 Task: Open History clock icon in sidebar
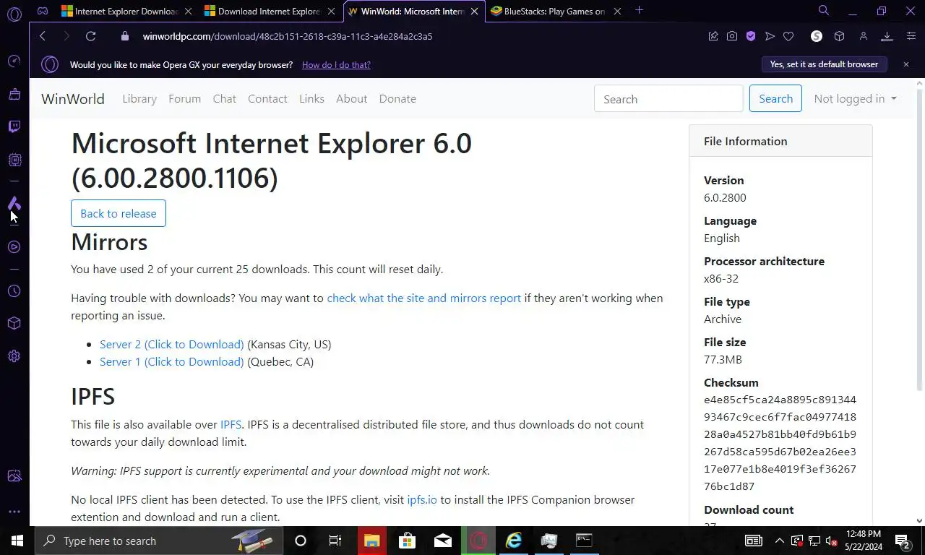pyautogui.click(x=14, y=291)
